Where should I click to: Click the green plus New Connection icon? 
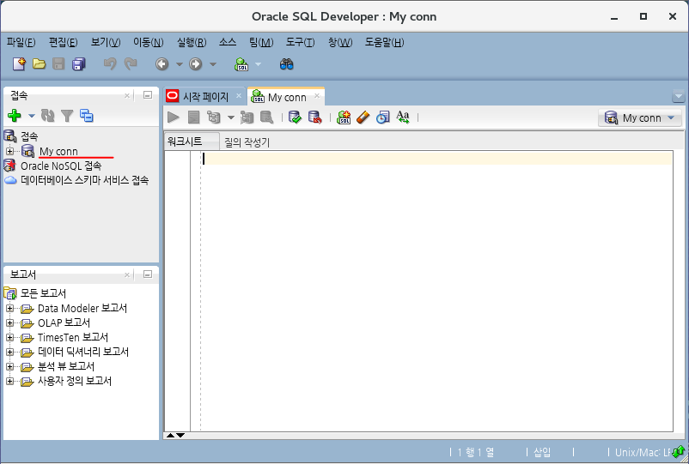(15, 116)
